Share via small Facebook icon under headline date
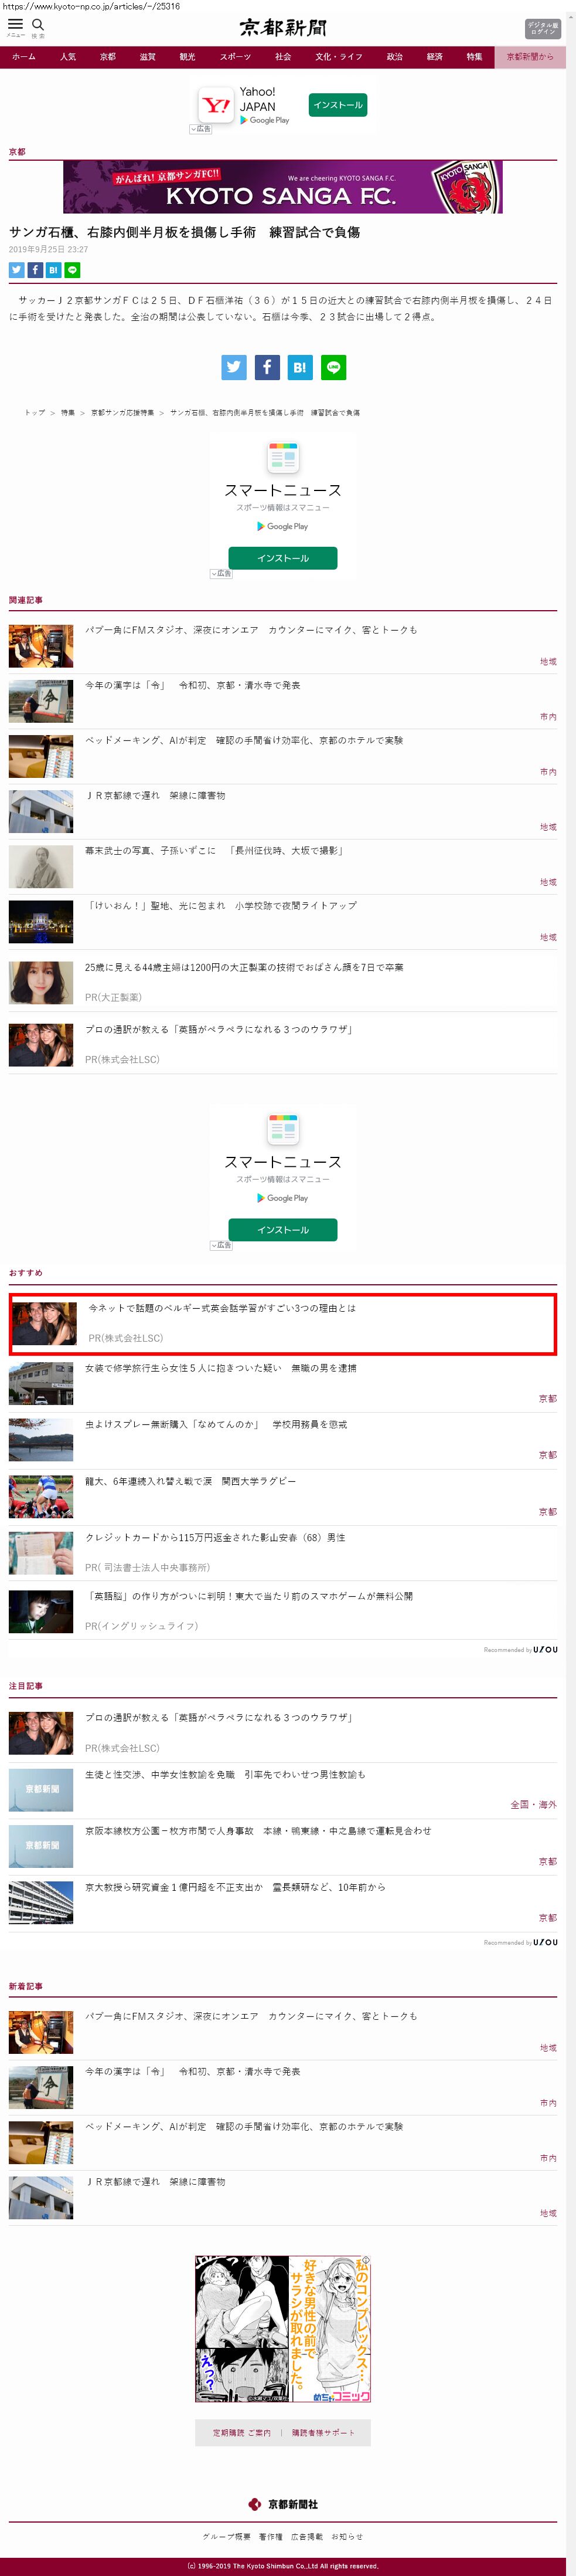Screen dimensions: 576x2576 pyautogui.click(x=35, y=270)
